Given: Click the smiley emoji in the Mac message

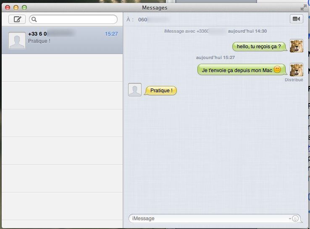Looking at the screenshot, I should tap(277, 69).
